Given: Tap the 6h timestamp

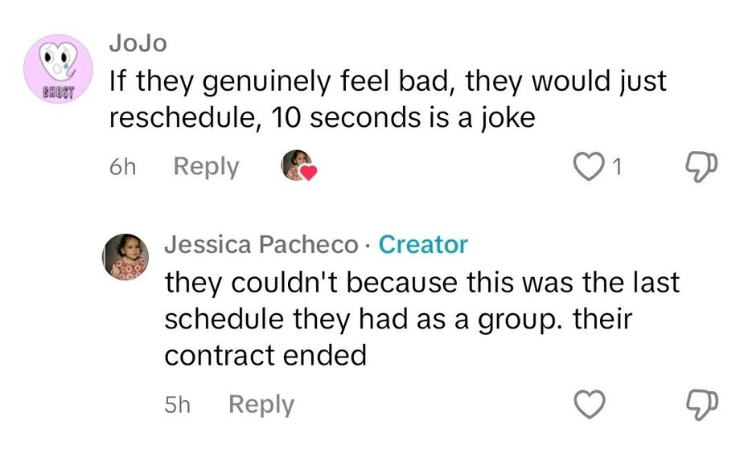Looking at the screenshot, I should [122, 167].
